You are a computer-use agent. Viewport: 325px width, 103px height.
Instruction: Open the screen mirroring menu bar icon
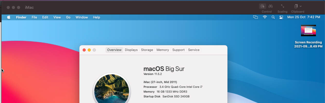coord(255,17)
